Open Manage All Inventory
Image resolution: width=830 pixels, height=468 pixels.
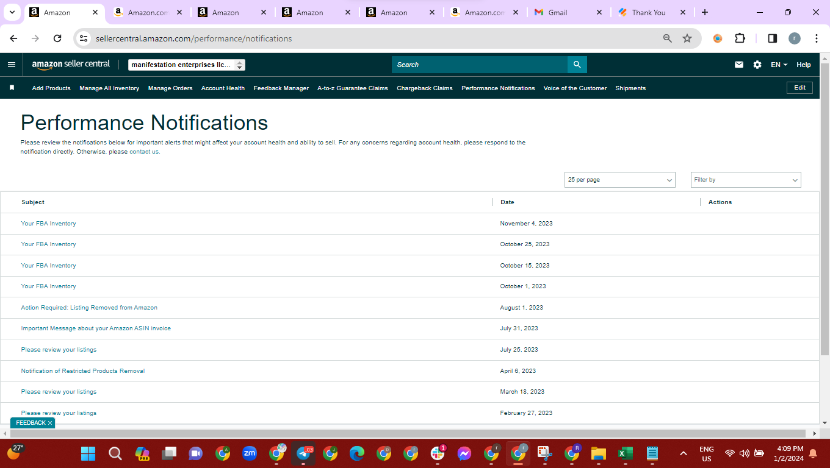tap(109, 88)
